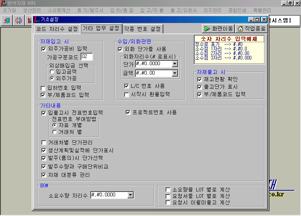The width and height of the screenshot is (301, 216).
Task: Minimize the 기초설정 dialog window
Action: click(251, 20)
